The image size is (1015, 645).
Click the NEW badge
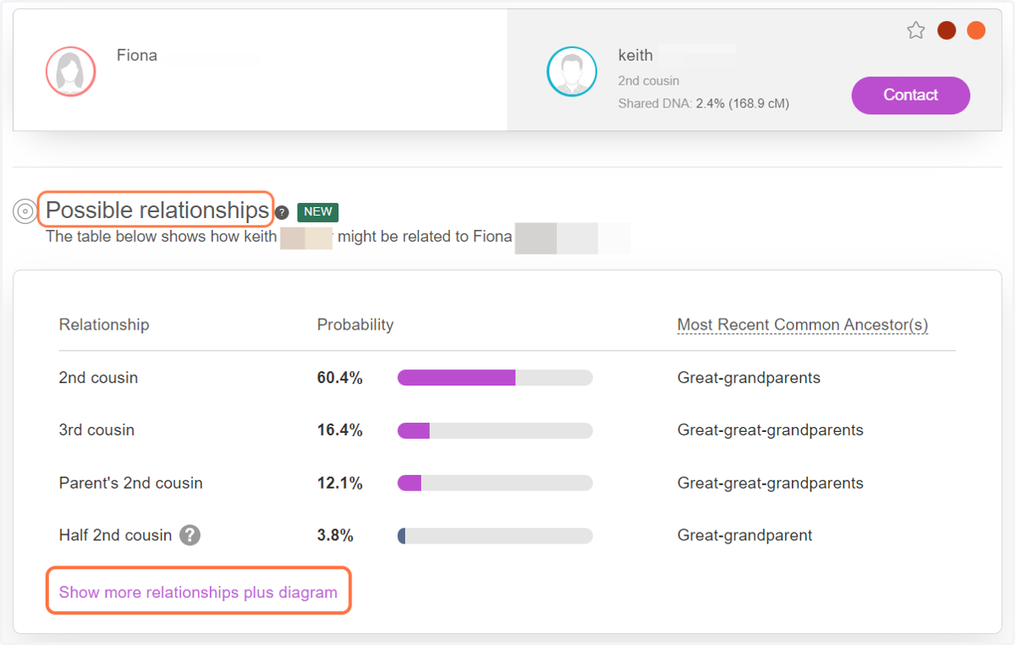318,212
